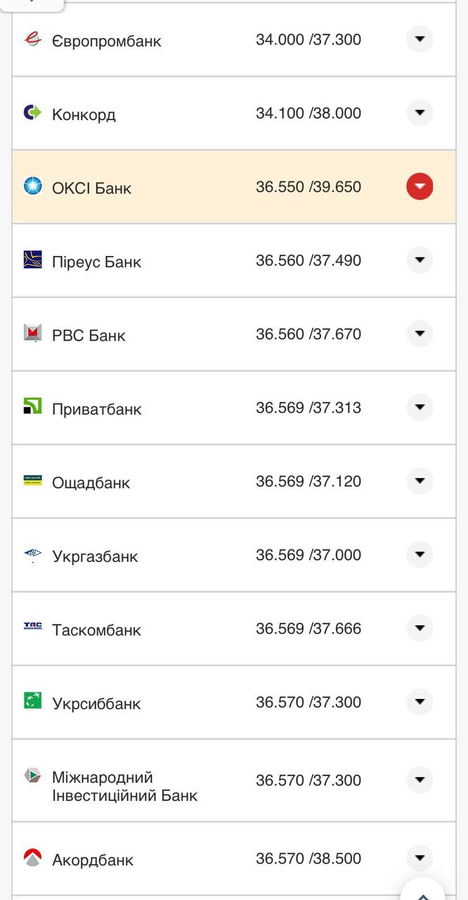Image resolution: width=468 pixels, height=900 pixels.
Task: Click the Приватбанк logo icon
Action: click(33, 406)
